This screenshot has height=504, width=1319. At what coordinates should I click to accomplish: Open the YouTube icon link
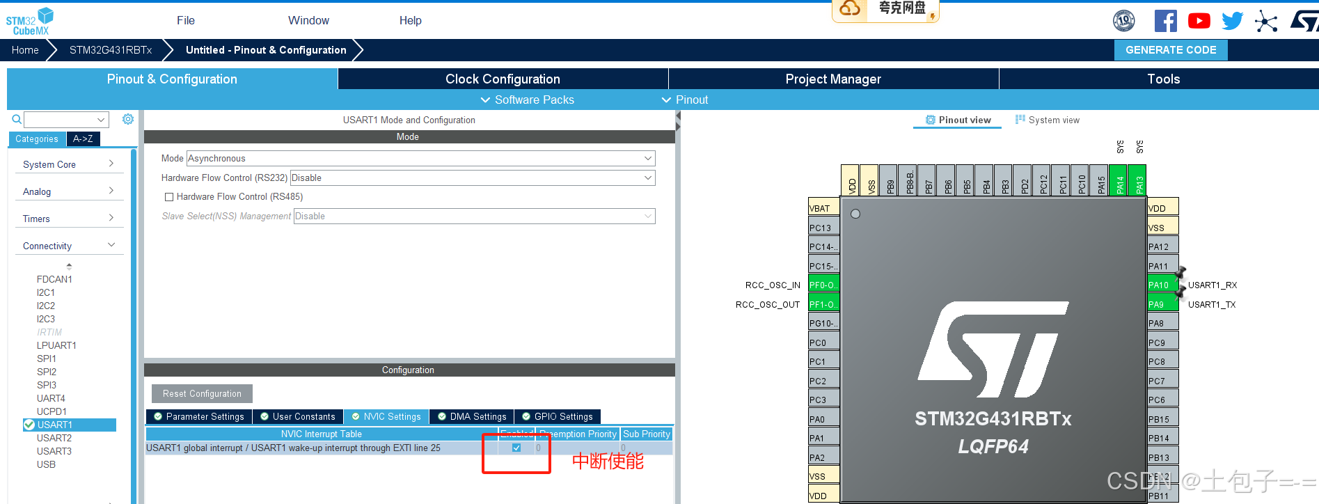(x=1199, y=21)
